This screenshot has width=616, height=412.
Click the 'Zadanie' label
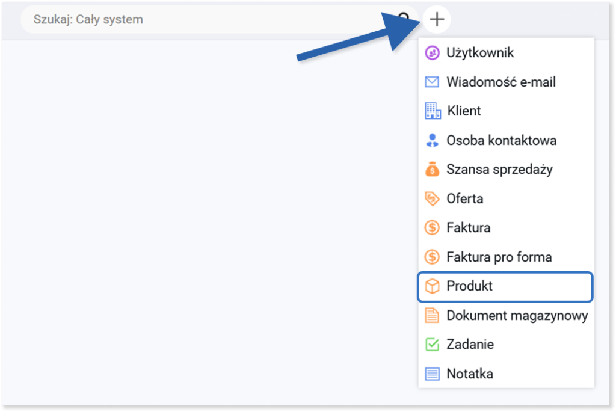click(470, 345)
